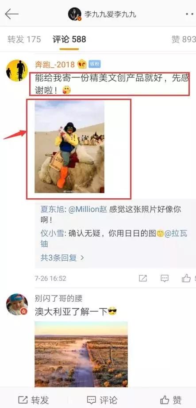Open 李九九爱李九九 profile avatar in header

(x=74, y=14)
